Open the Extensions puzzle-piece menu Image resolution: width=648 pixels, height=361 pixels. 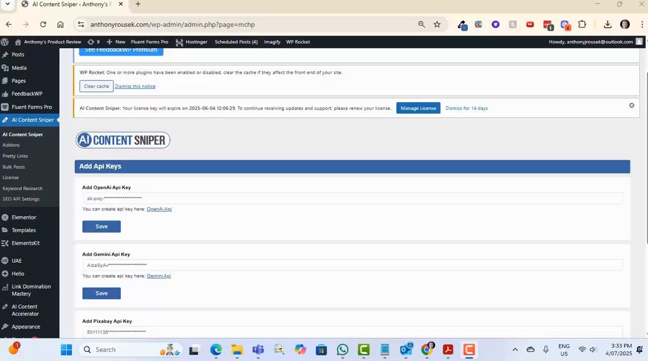pos(582,24)
